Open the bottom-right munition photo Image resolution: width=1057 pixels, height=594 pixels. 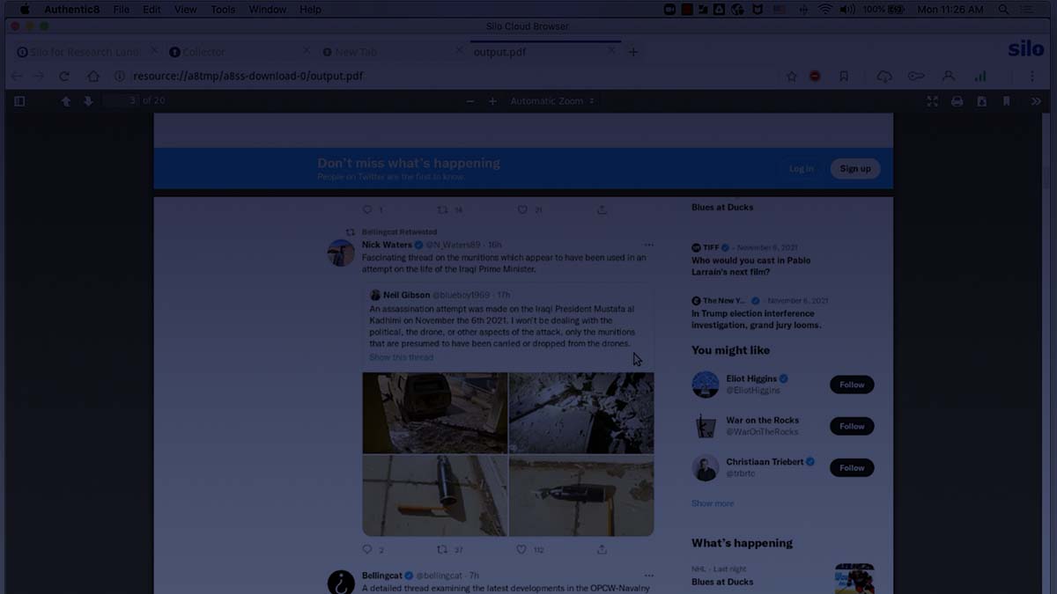click(581, 495)
